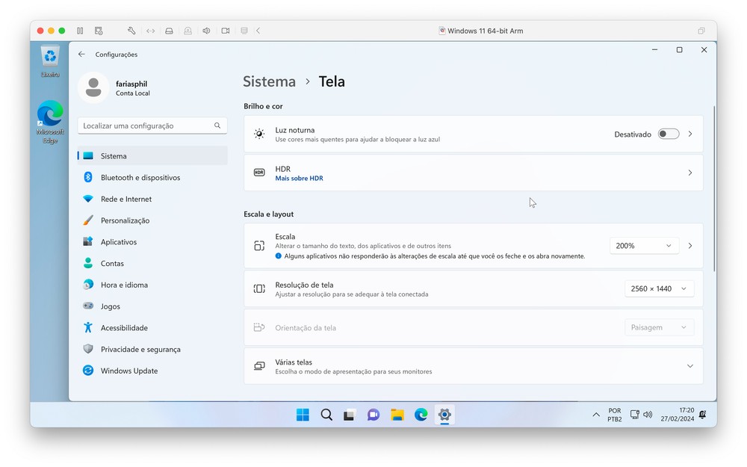The height and width of the screenshot is (467, 747).
Task: Open Contas settings
Action: pos(152,263)
